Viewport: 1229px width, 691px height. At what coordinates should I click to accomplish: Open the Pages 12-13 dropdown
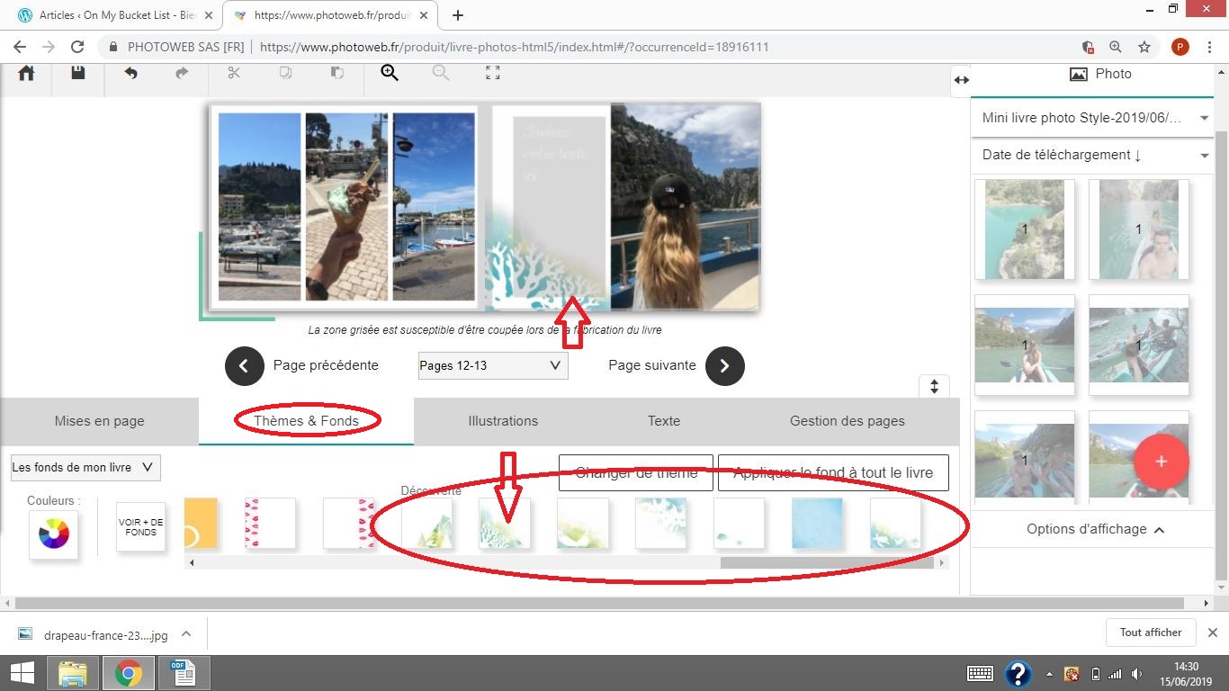[492, 365]
